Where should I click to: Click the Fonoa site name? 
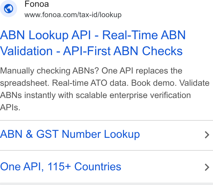pos(36,4)
